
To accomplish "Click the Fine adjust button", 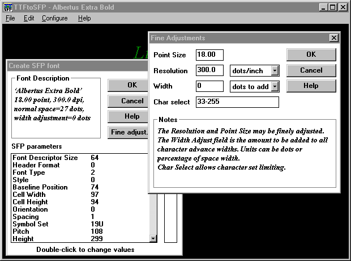I will pyautogui.click(x=128, y=132).
